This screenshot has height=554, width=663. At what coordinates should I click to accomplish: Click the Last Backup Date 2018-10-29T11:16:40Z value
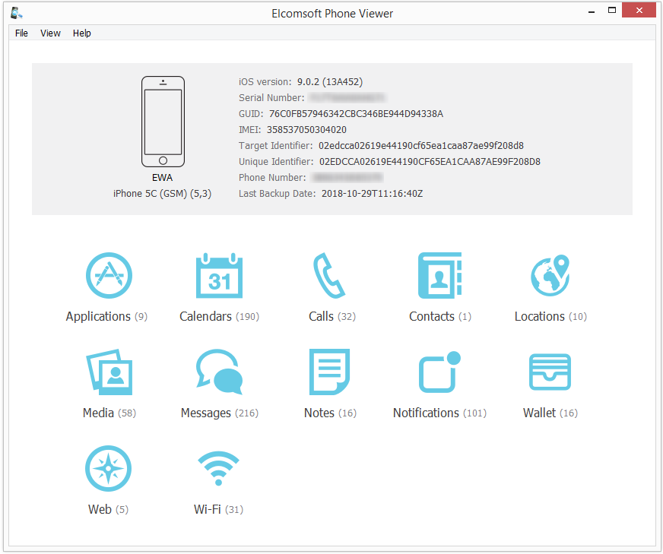coord(372,194)
